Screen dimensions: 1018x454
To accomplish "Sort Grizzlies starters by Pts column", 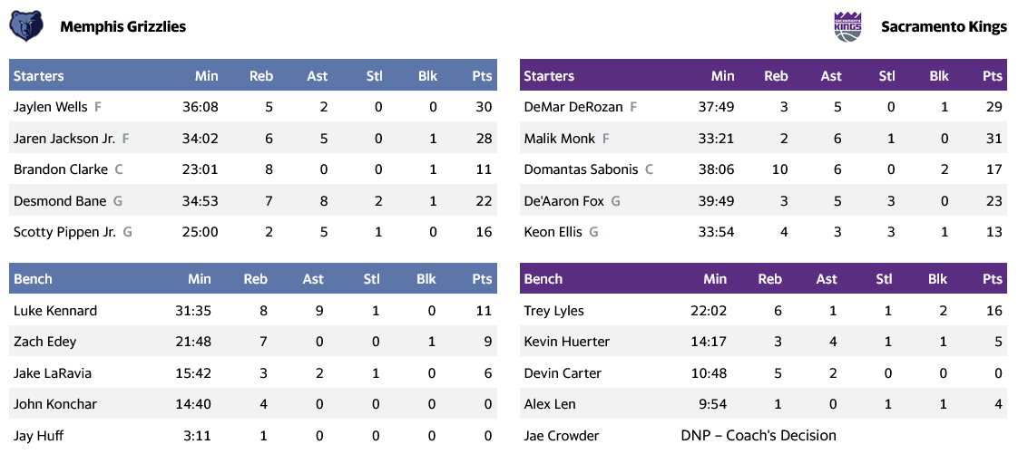I will (x=482, y=76).
